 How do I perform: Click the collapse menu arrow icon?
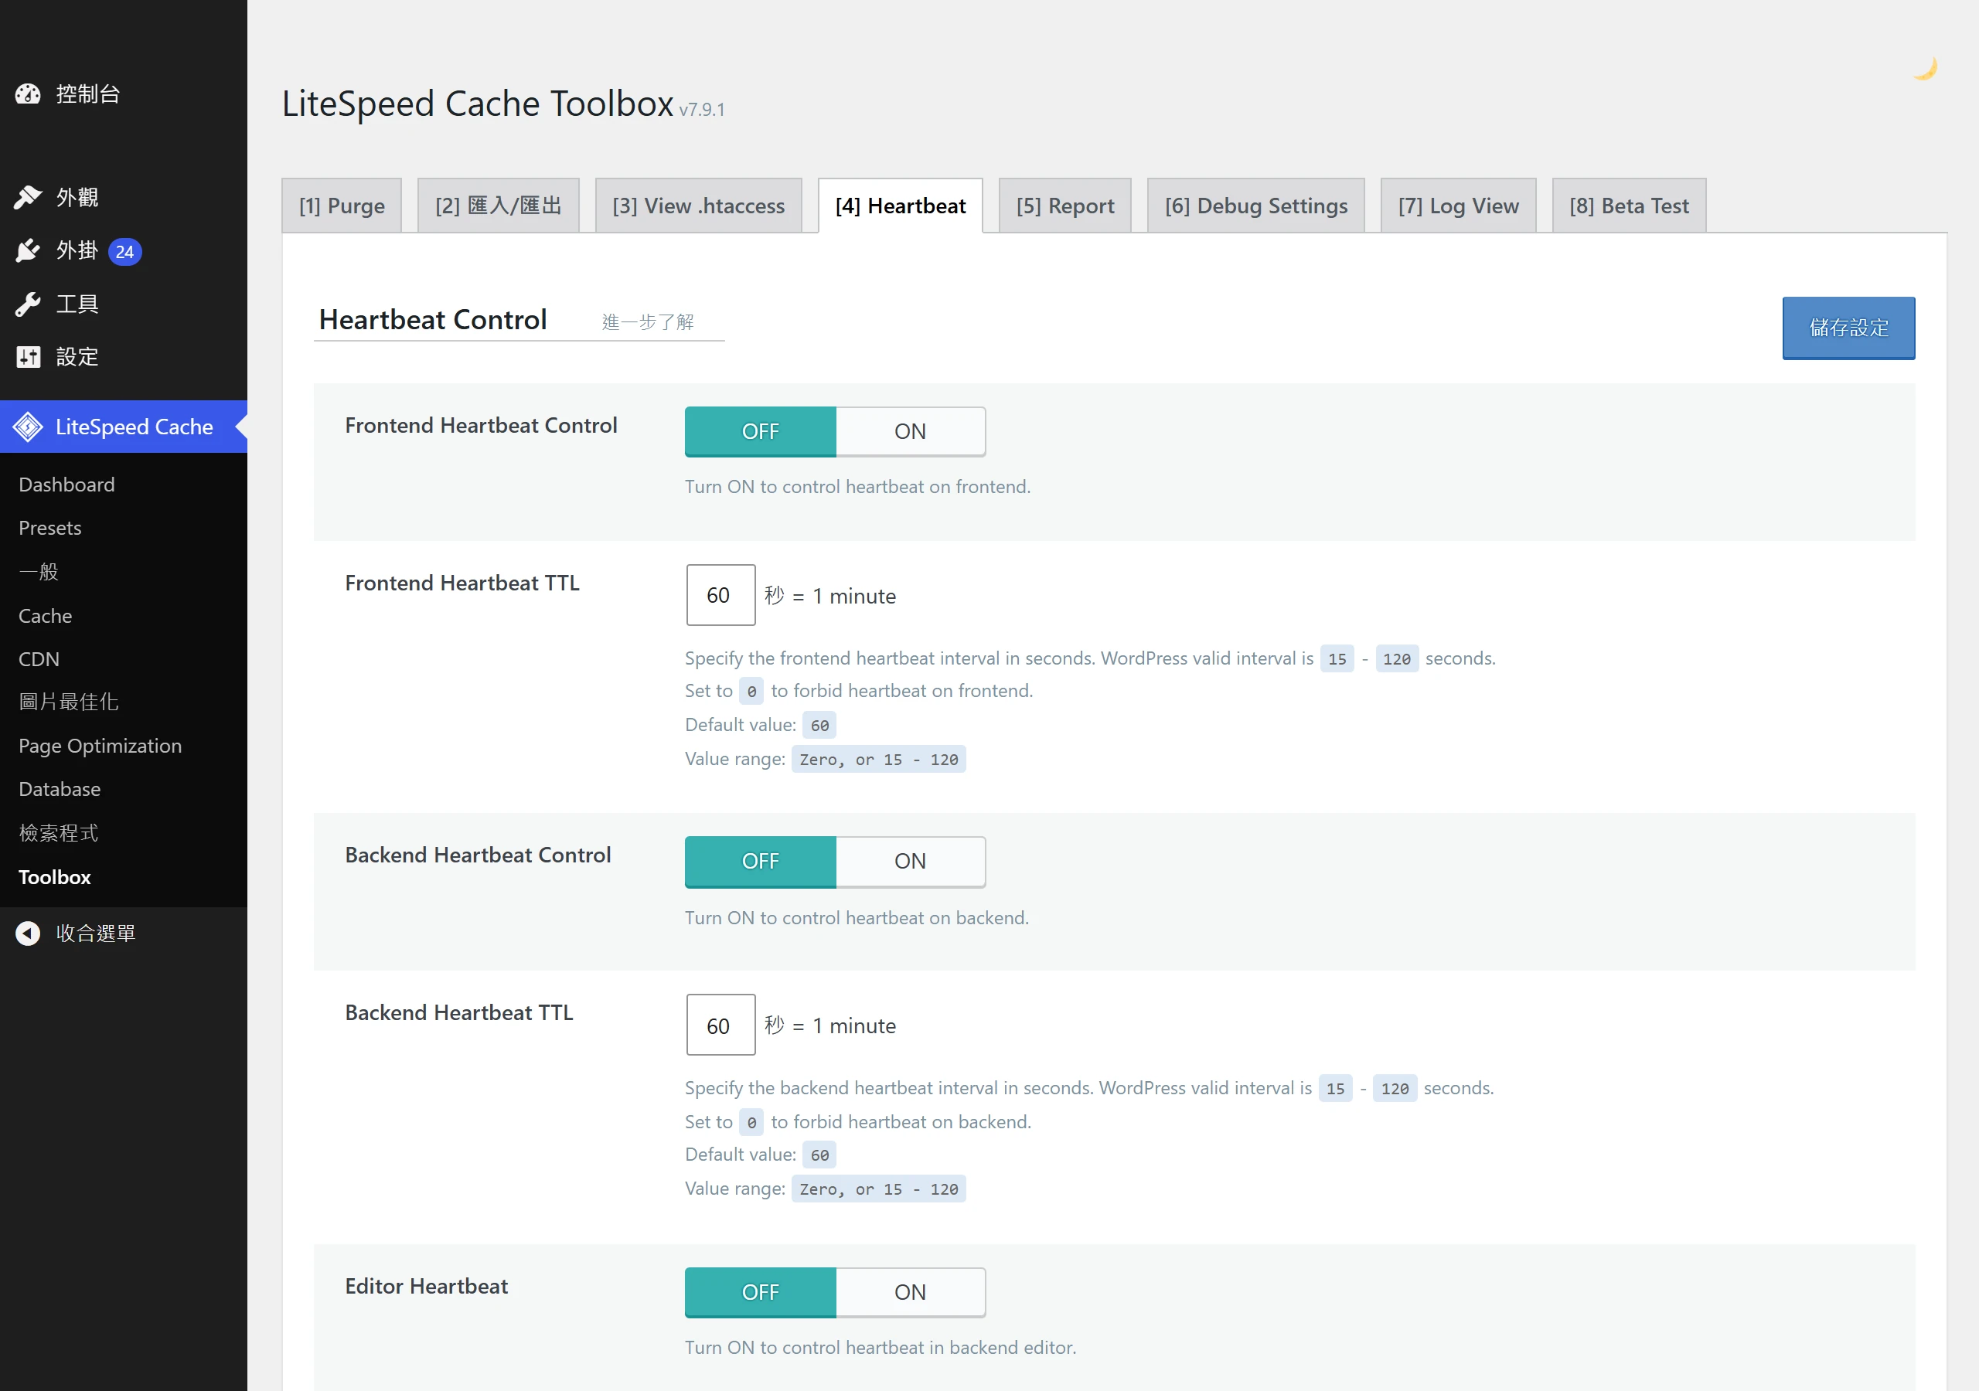[x=28, y=934]
